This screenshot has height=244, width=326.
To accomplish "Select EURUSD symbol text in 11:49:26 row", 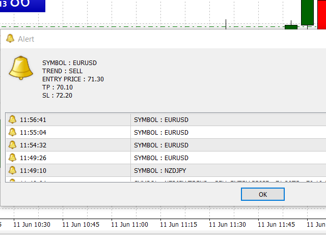I will 161,158.
